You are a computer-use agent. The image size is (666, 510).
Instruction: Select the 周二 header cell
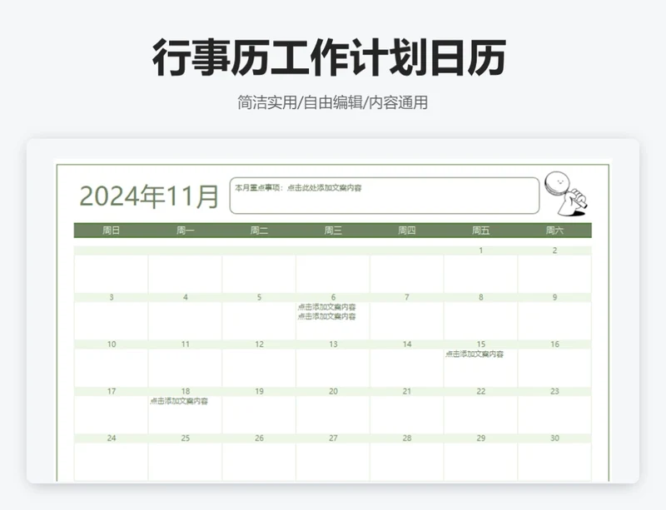pyautogui.click(x=259, y=230)
